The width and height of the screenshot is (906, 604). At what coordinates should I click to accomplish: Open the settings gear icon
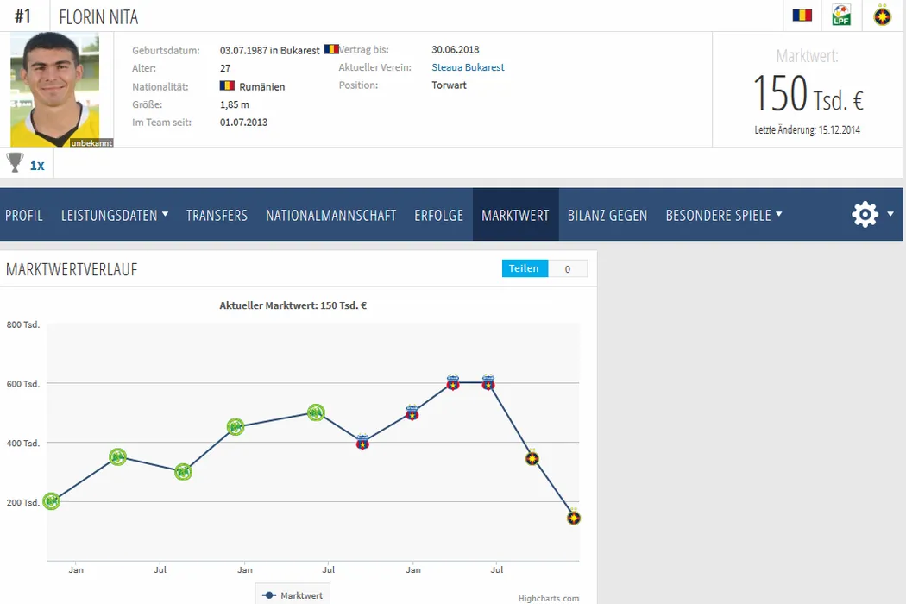865,215
